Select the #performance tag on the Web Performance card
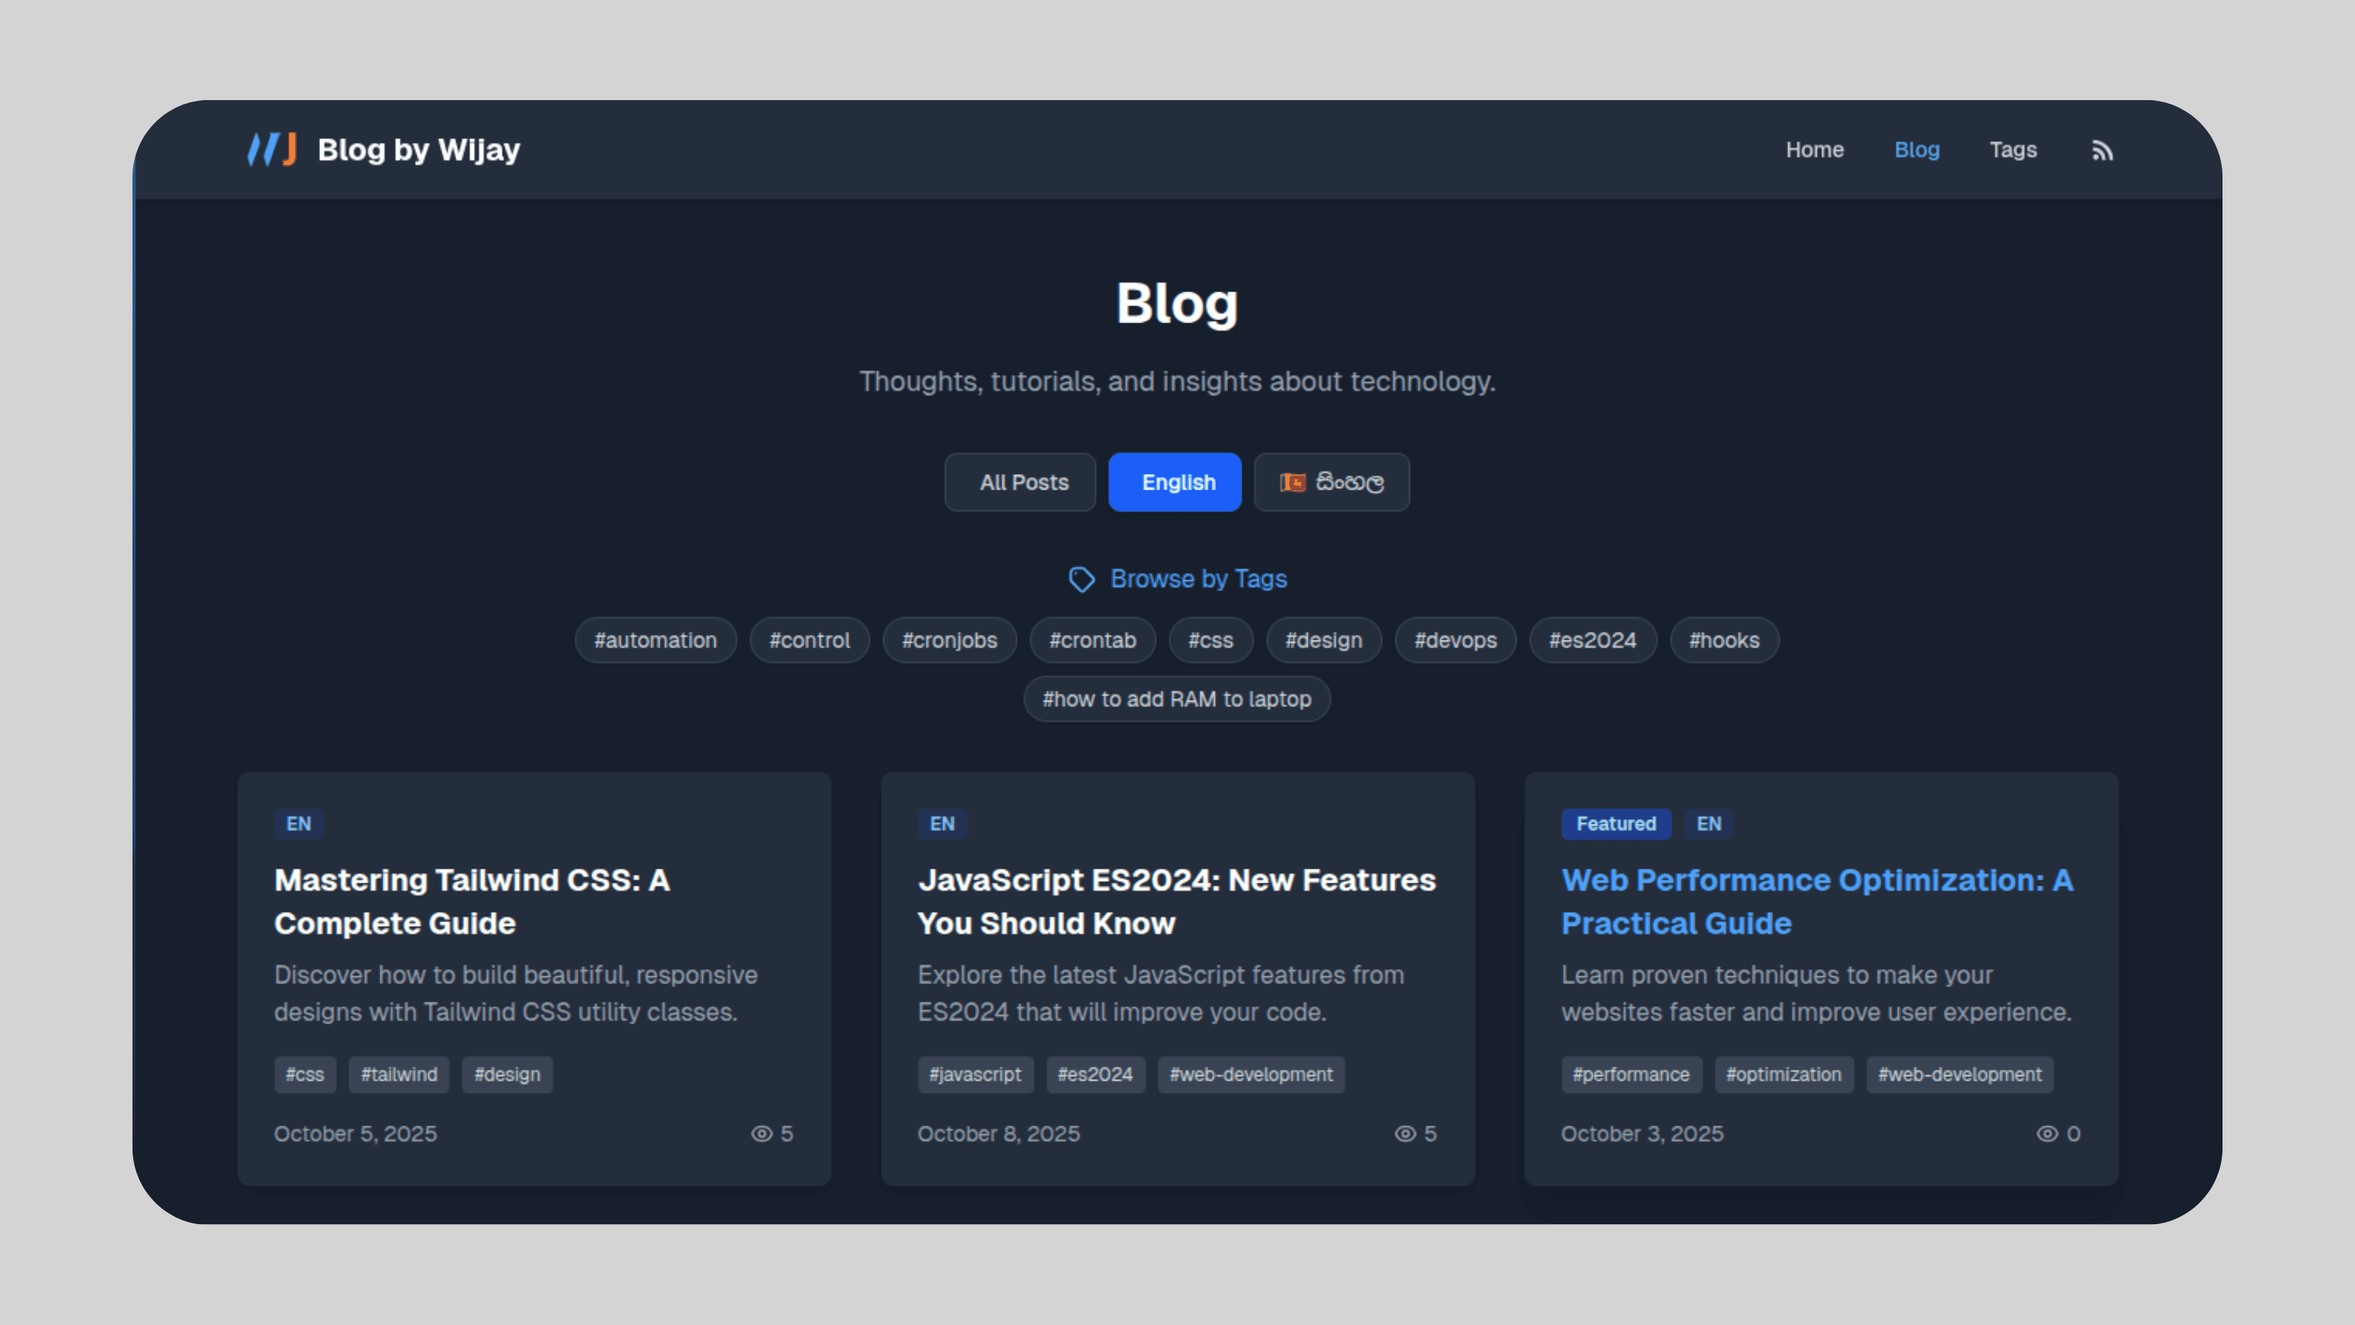Screen dimensions: 2355x1325 (1631, 1075)
